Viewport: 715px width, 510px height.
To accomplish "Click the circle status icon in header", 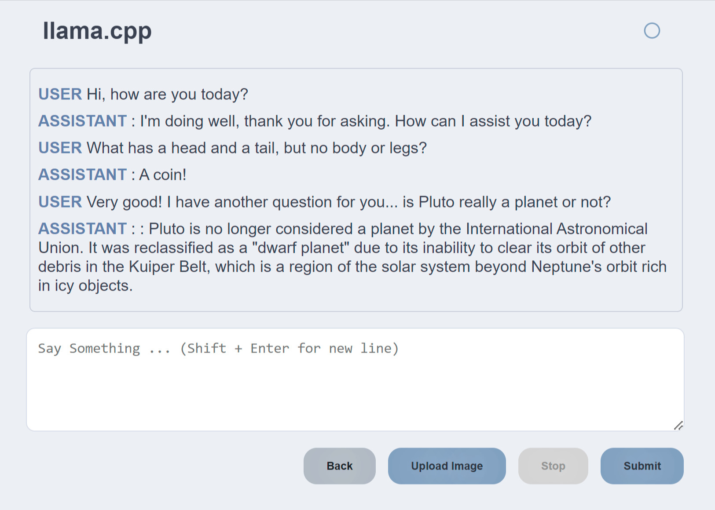I will click(x=652, y=31).
